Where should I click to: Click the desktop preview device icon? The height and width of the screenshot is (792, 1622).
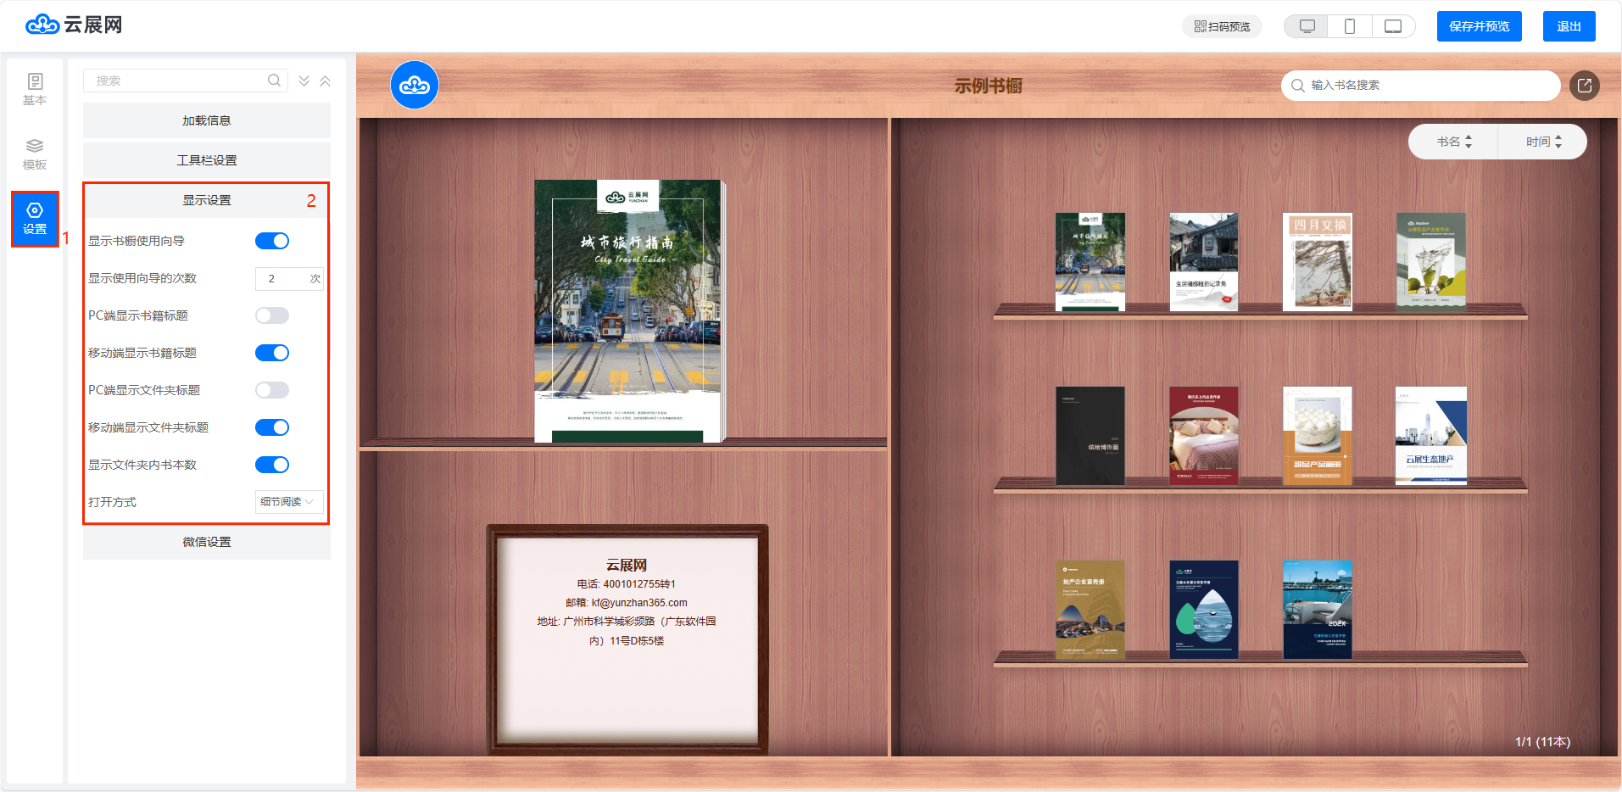tap(1307, 26)
